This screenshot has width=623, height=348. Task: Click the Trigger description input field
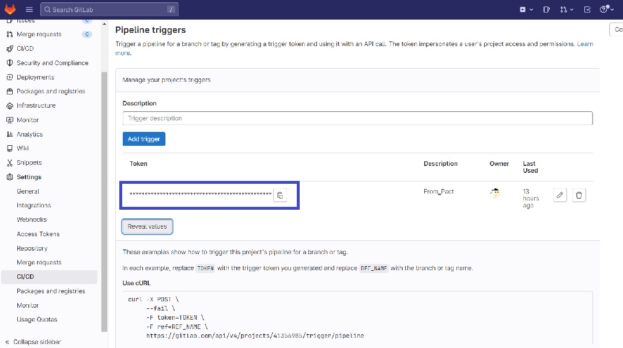[357, 118]
